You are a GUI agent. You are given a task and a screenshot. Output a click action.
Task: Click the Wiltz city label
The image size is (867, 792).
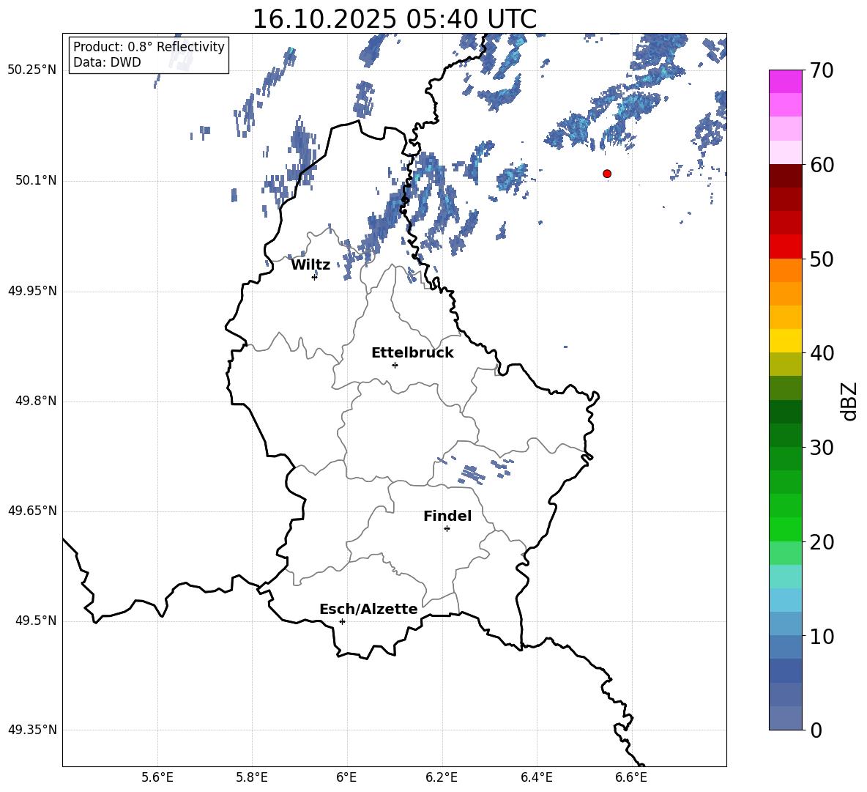click(x=310, y=265)
